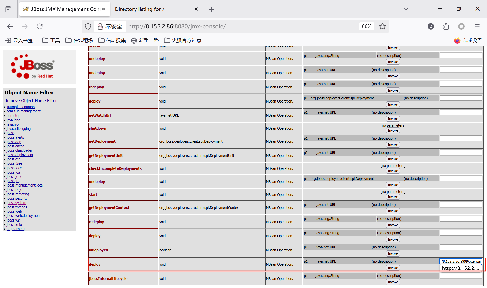Invoke the start operation
The width and height of the screenshot is (487, 288).
(393, 197)
